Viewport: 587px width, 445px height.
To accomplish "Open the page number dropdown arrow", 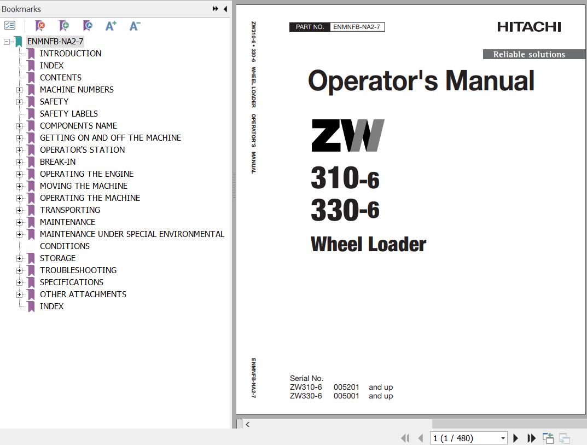I will pos(503,438).
